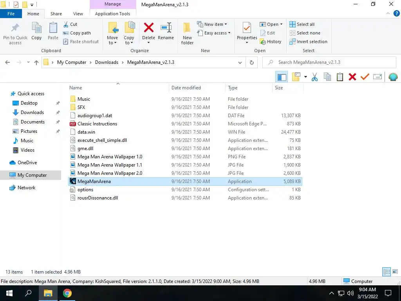
Task: Click Downloads in address breadcrumb
Action: [x=107, y=62]
